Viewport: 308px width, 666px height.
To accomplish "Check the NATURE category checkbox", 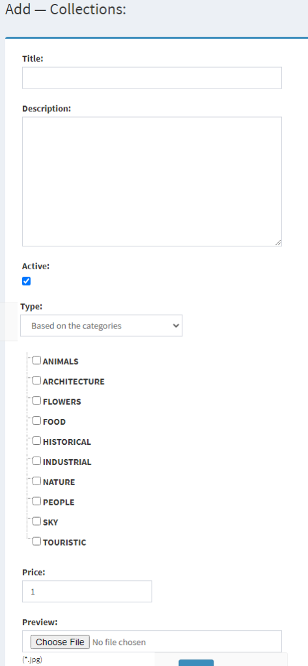I will (x=37, y=481).
